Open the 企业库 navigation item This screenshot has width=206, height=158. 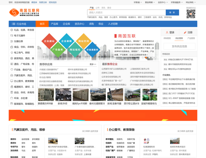click(x=67, y=24)
